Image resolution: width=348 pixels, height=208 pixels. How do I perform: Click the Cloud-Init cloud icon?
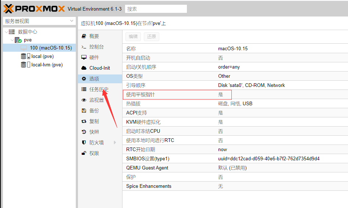click(x=84, y=68)
